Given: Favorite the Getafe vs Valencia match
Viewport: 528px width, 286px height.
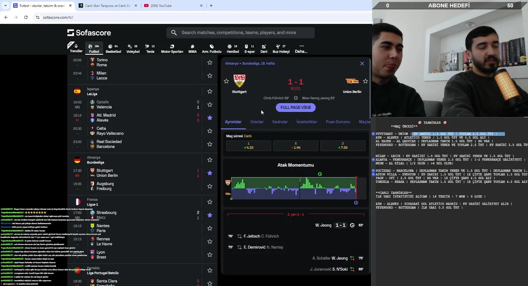Looking at the screenshot, I should (x=210, y=104).
